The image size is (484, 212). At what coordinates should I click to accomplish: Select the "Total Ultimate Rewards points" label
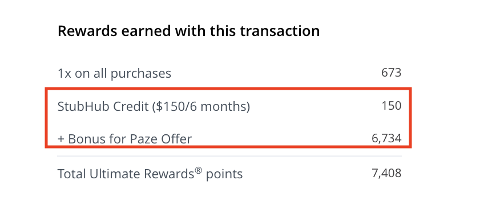[150, 174]
